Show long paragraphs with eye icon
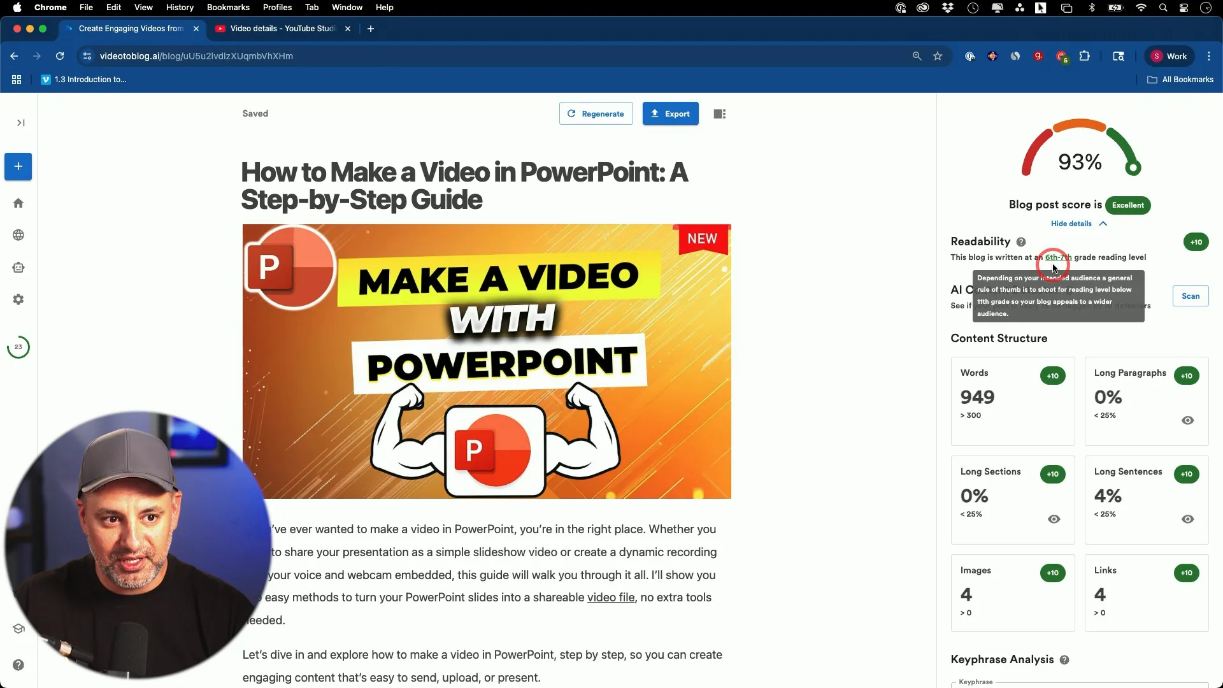Image resolution: width=1223 pixels, height=688 pixels. tap(1188, 420)
